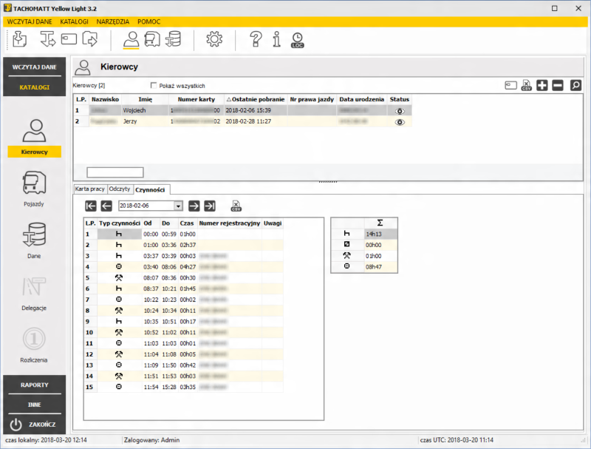
Task: Open the driver search magnifier icon
Action: pyautogui.click(x=575, y=86)
